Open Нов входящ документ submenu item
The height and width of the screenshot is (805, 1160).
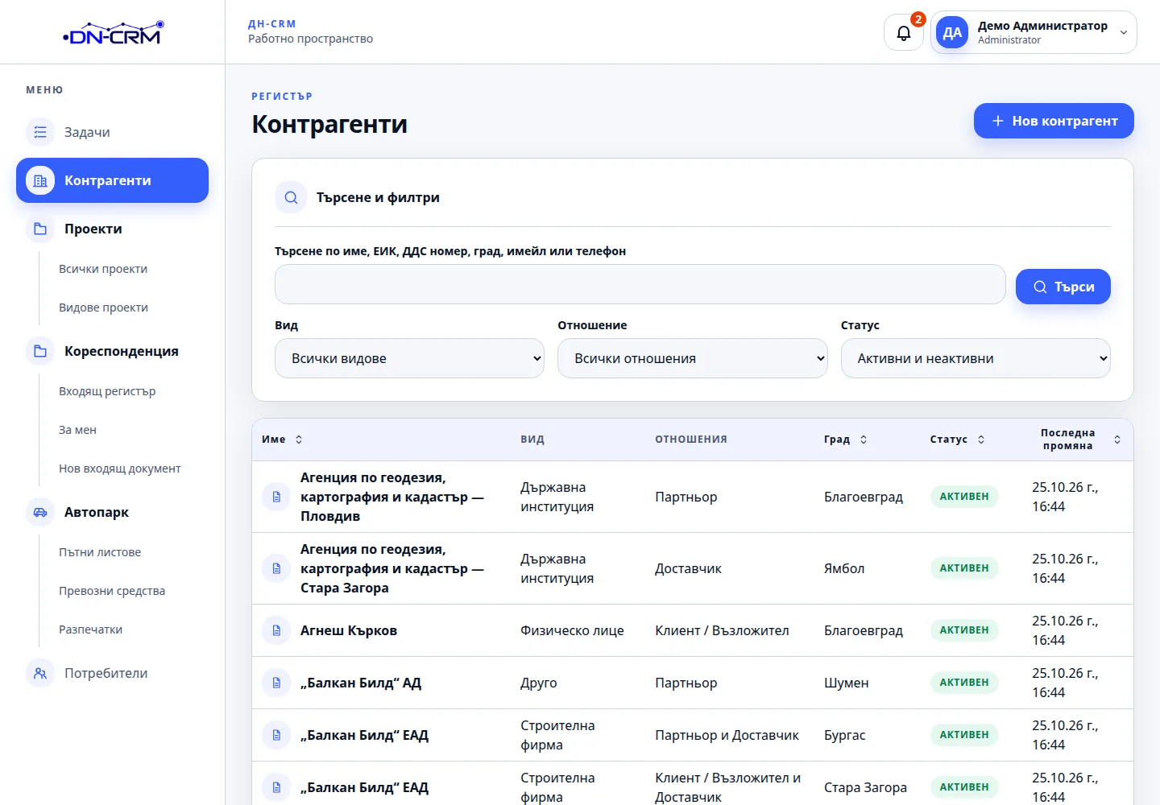119,469
